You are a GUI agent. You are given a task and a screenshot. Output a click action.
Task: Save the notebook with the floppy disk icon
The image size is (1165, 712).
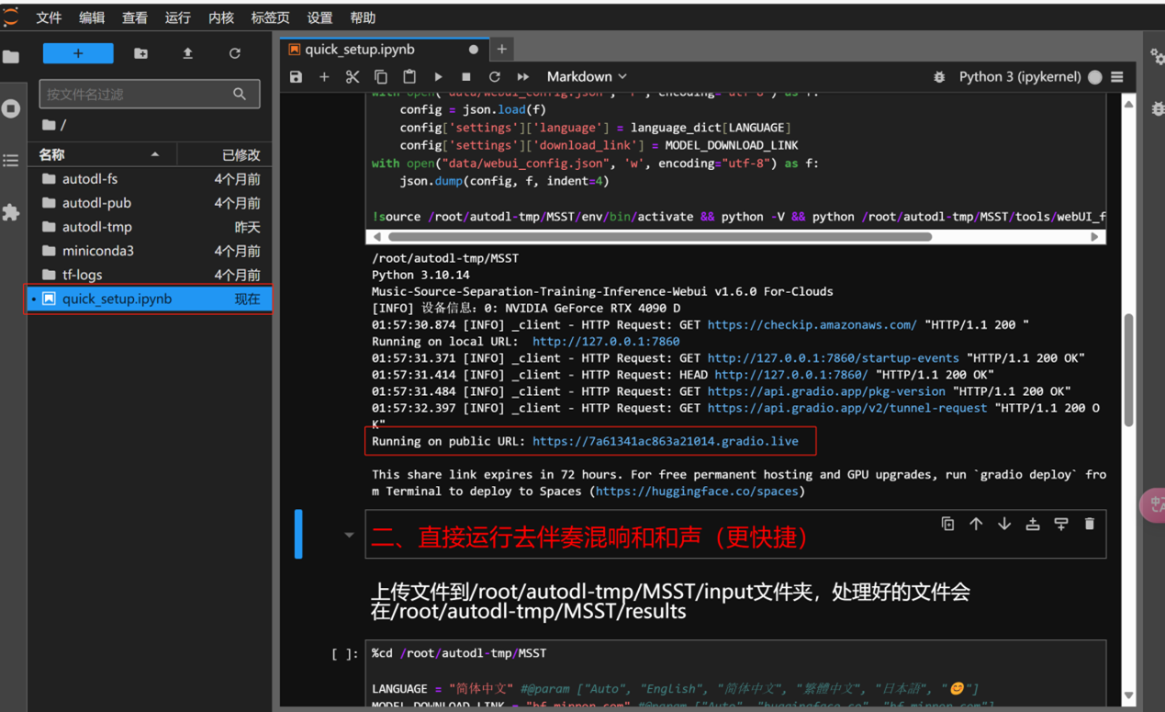click(x=296, y=77)
